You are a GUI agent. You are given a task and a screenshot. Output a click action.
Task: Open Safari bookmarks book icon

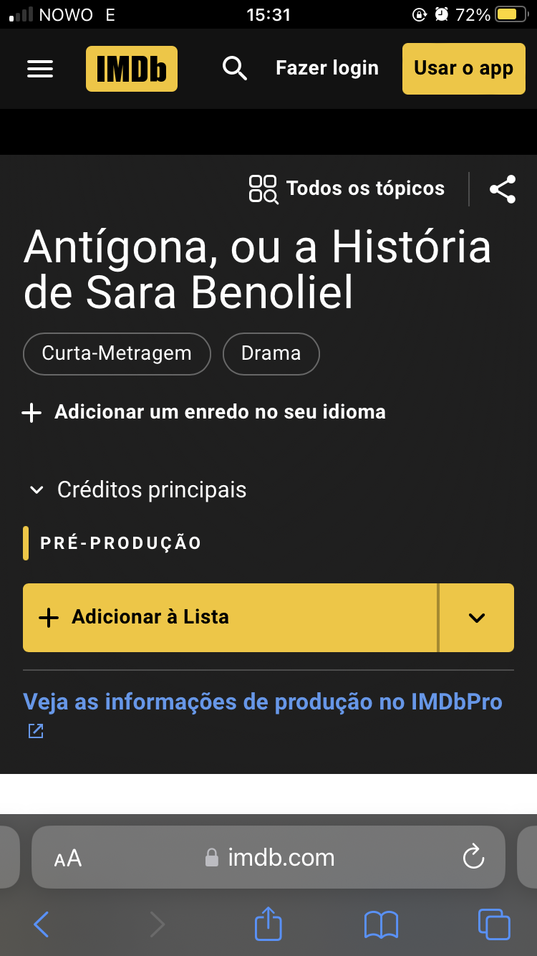(x=381, y=925)
